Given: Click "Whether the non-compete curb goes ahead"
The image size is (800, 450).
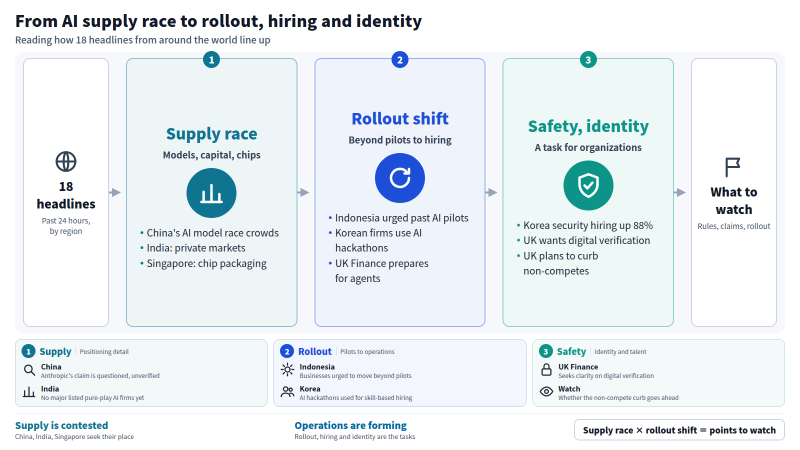Looking at the screenshot, I should pos(618,398).
